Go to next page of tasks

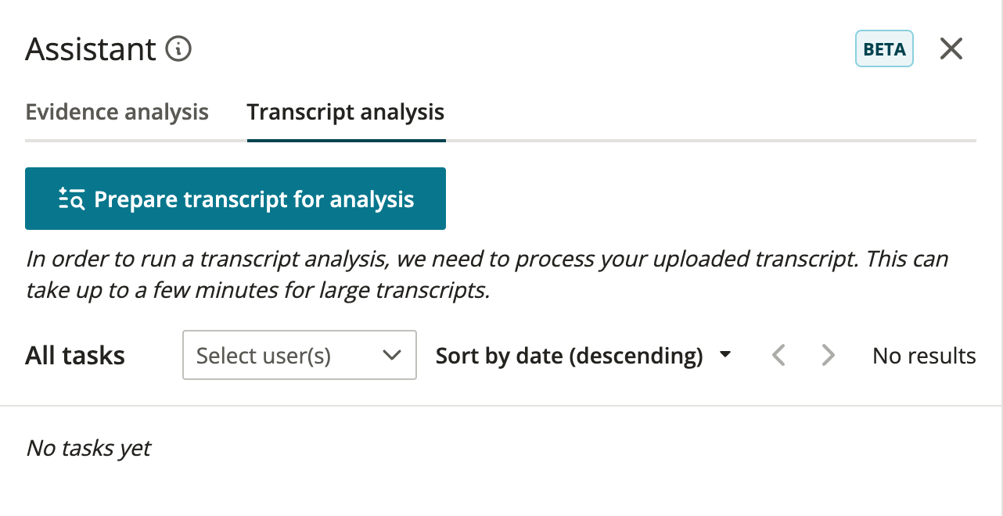(x=828, y=356)
